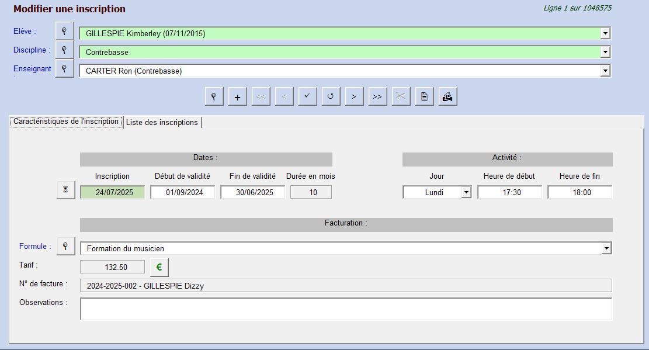Viewport: 649px width, 350px height.
Task: Open the Formule dropdown arrow
Action: [606, 249]
